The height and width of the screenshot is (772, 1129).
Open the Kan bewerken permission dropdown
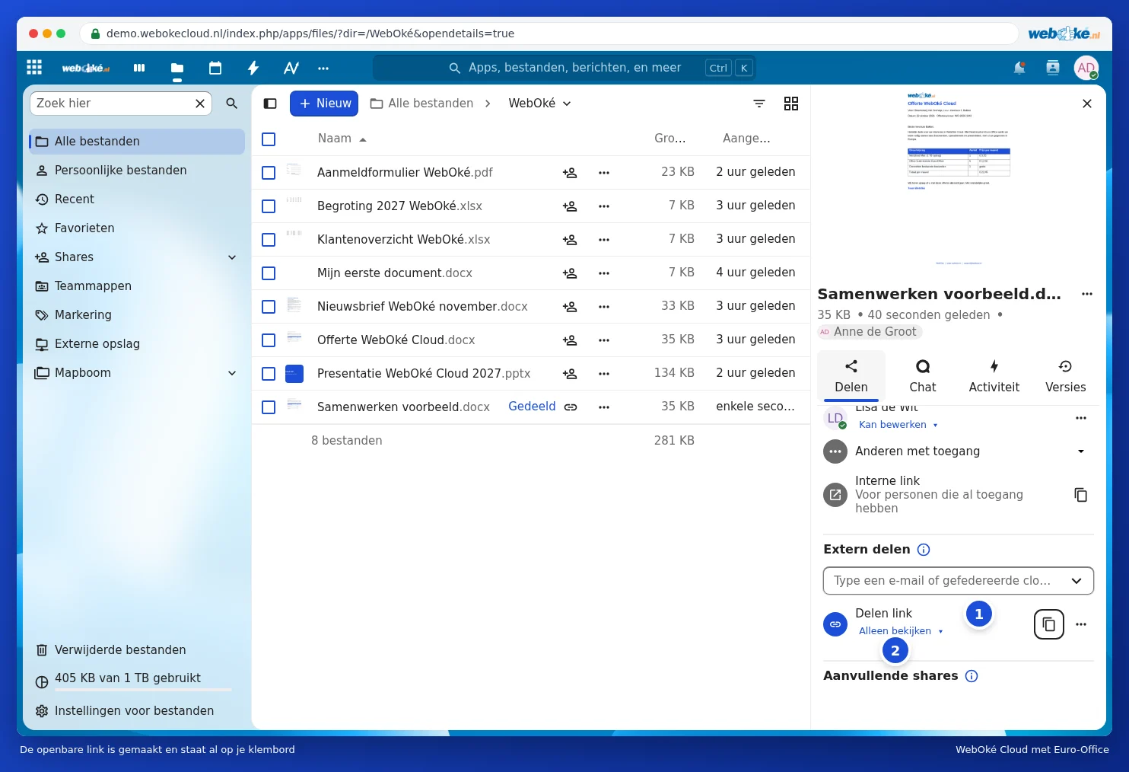pyautogui.click(x=898, y=425)
